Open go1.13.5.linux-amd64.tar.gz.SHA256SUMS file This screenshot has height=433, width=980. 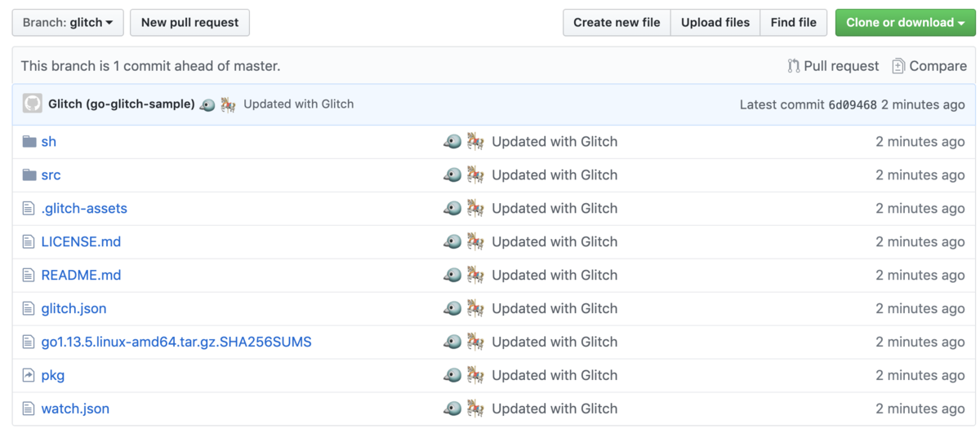(176, 342)
